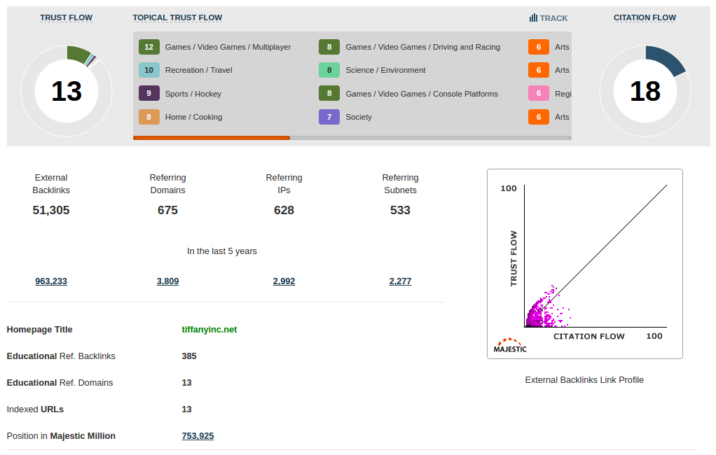Open the 2,992 referring IPs link
The image size is (716, 455).
pyautogui.click(x=284, y=281)
